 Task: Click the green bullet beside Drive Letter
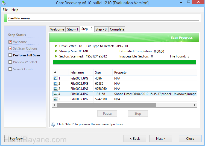point(55,46)
